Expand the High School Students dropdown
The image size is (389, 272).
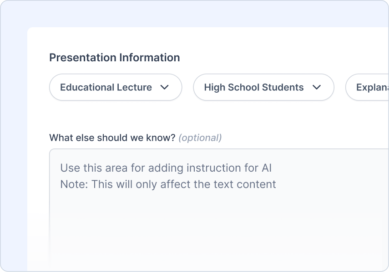coord(263,87)
